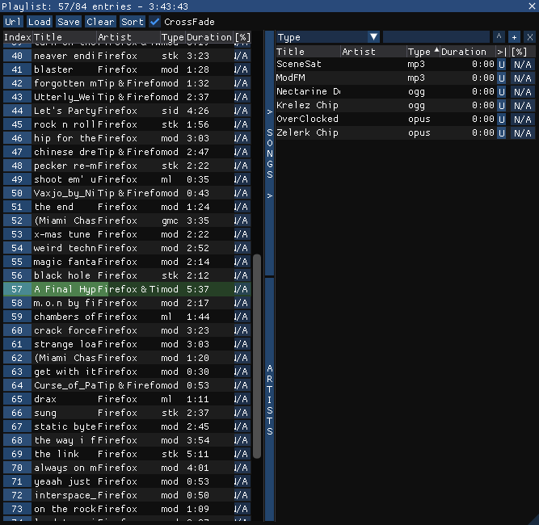Click N/A rating button for OverClocked
539x525 pixels.
pos(523,120)
